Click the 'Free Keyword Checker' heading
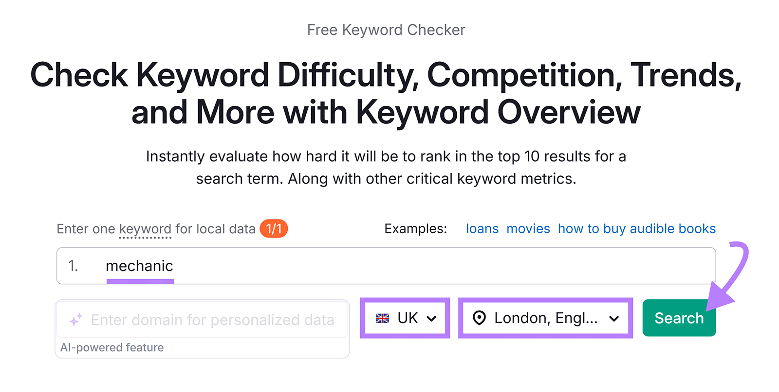The image size is (779, 392). pyautogui.click(x=386, y=30)
